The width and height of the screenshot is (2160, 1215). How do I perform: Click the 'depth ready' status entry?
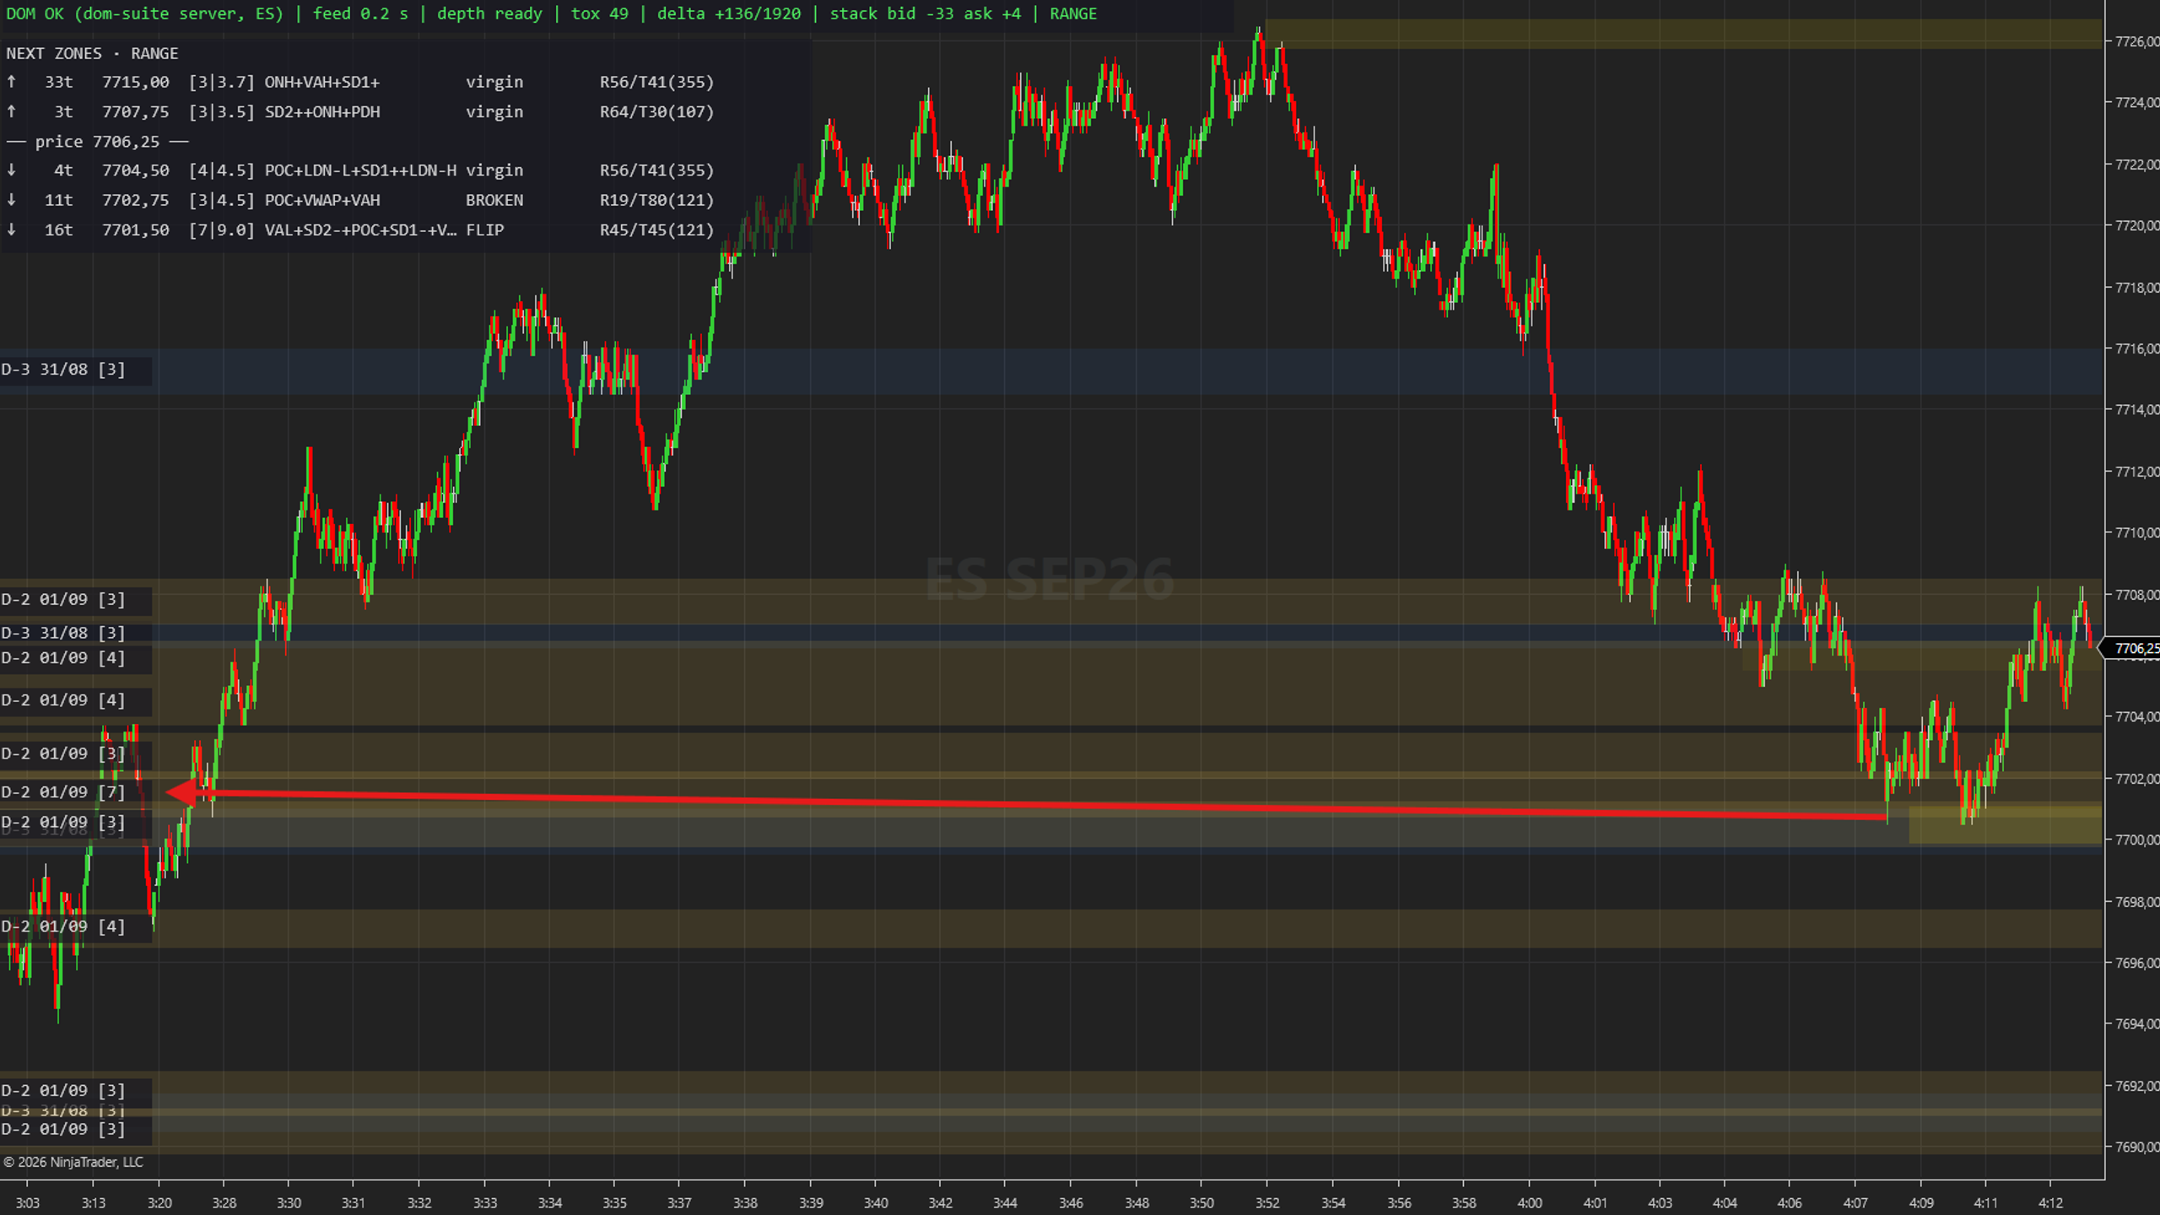click(x=489, y=13)
